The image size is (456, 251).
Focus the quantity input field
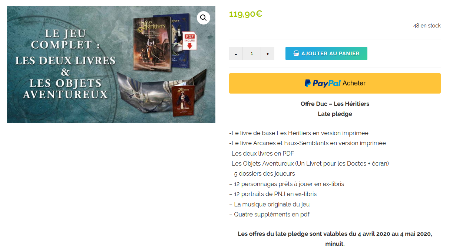pos(252,53)
